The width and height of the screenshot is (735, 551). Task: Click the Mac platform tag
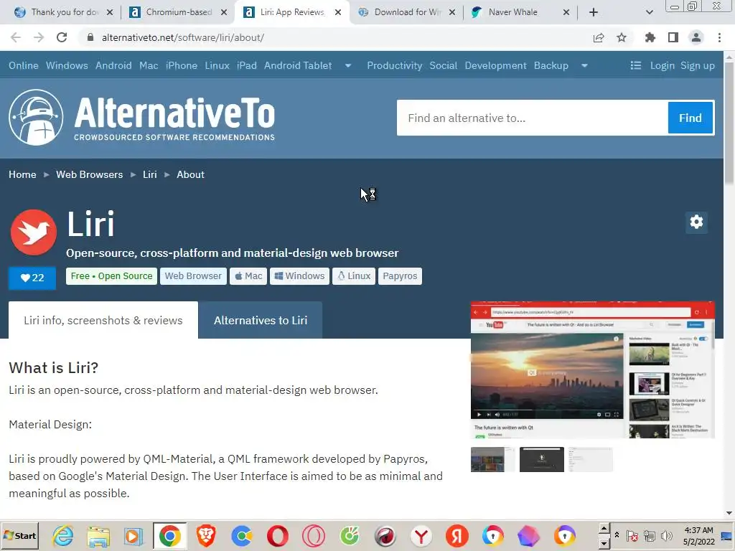point(248,276)
